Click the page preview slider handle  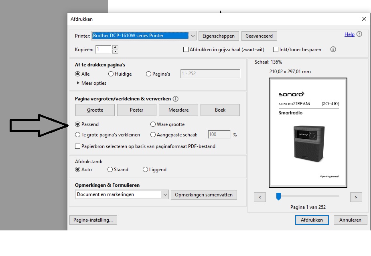[x=278, y=196]
